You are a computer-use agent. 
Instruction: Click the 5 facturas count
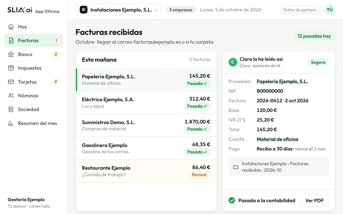(200, 60)
